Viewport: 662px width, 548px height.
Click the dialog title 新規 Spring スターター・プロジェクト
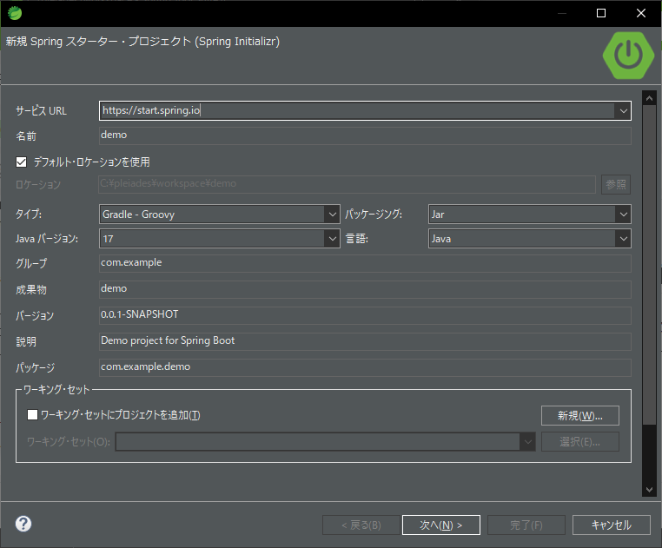(x=142, y=42)
